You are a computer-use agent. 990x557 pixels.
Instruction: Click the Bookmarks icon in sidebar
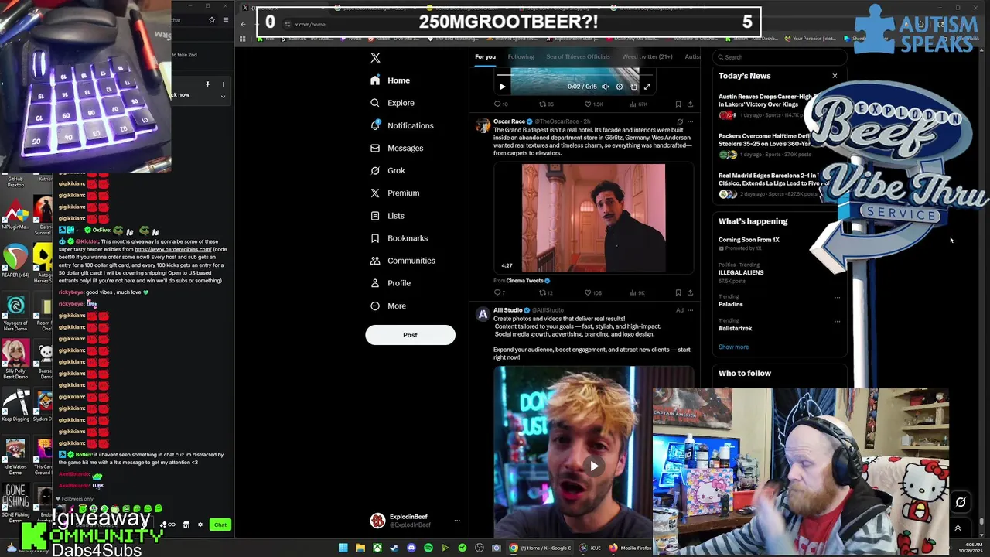point(375,238)
